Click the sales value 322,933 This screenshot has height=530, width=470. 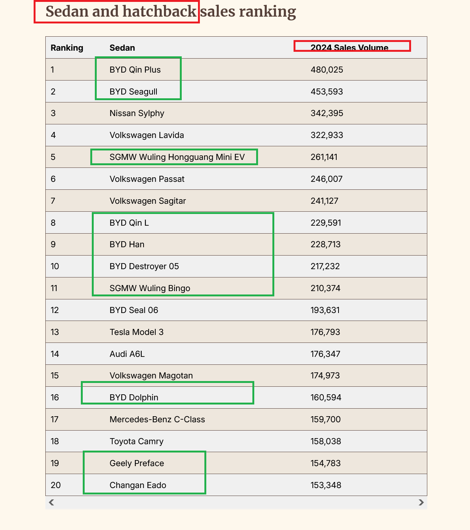(327, 135)
